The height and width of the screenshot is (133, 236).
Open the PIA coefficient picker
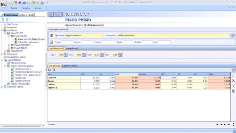tap(84, 55)
